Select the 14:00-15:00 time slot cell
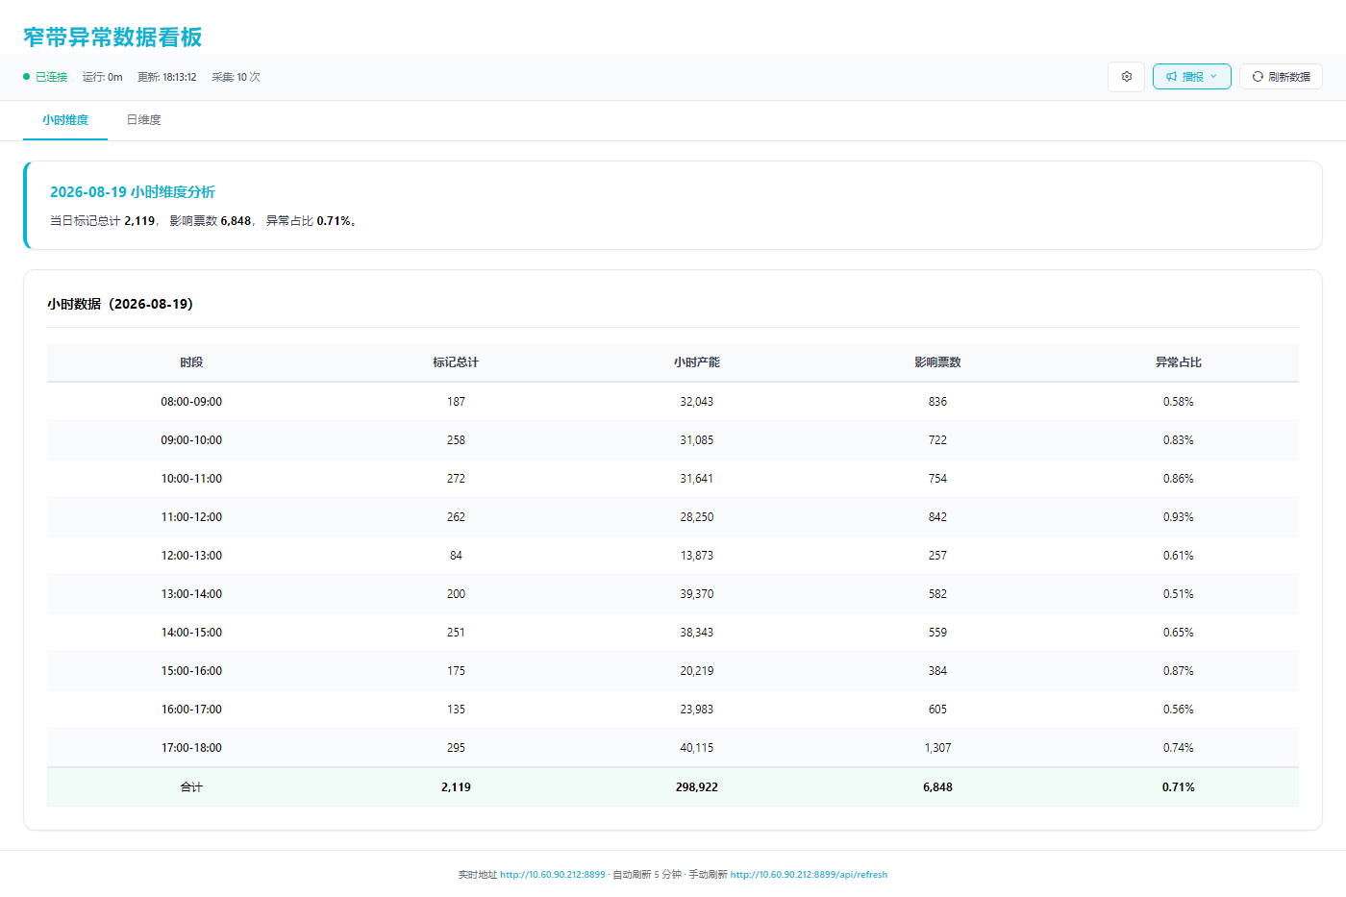Image resolution: width=1346 pixels, height=897 pixels. click(191, 633)
